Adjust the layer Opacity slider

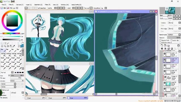click(x=174, y=38)
